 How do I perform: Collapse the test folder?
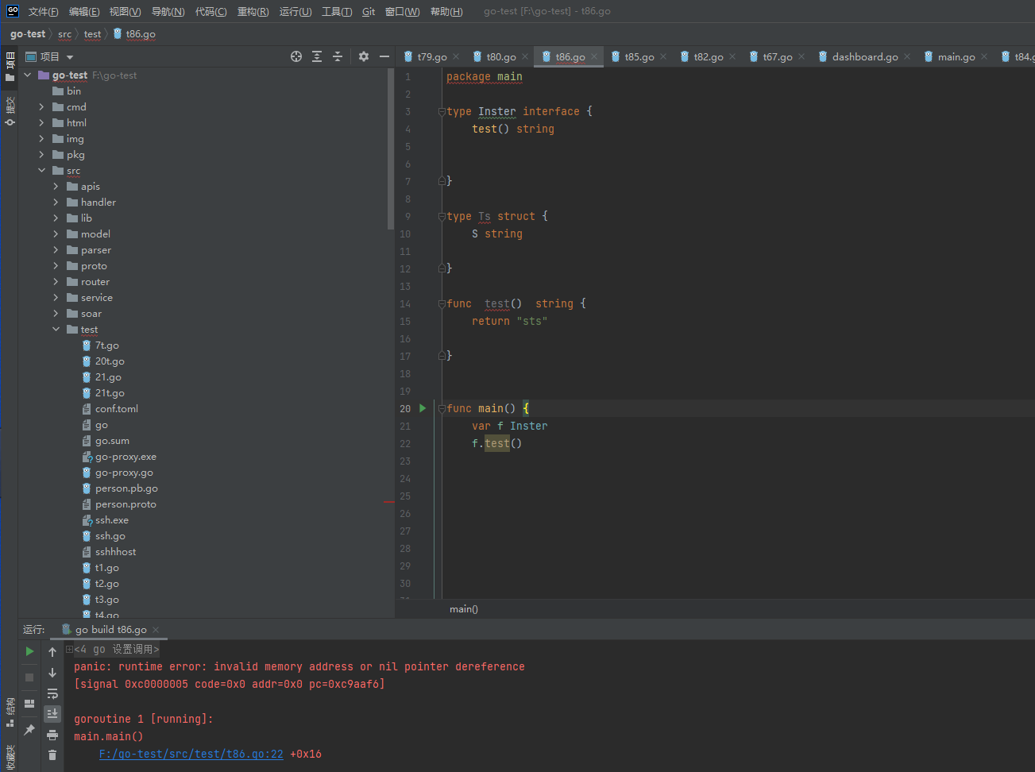56,330
